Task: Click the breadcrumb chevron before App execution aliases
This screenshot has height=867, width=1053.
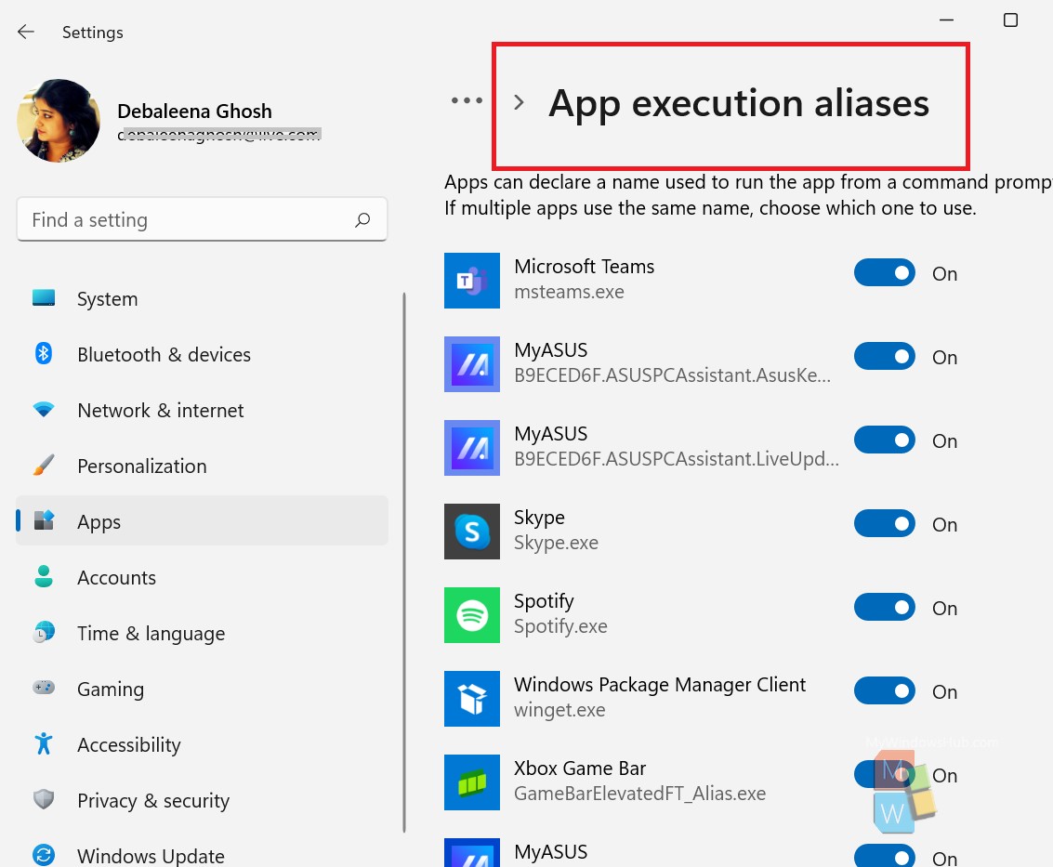Action: point(519,102)
